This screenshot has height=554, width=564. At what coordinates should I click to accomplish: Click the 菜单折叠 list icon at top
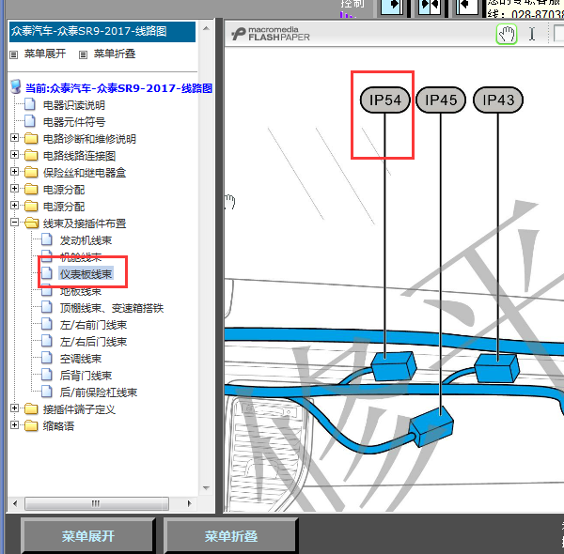83,54
